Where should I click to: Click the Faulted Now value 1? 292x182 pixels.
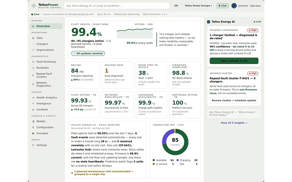coord(107,71)
